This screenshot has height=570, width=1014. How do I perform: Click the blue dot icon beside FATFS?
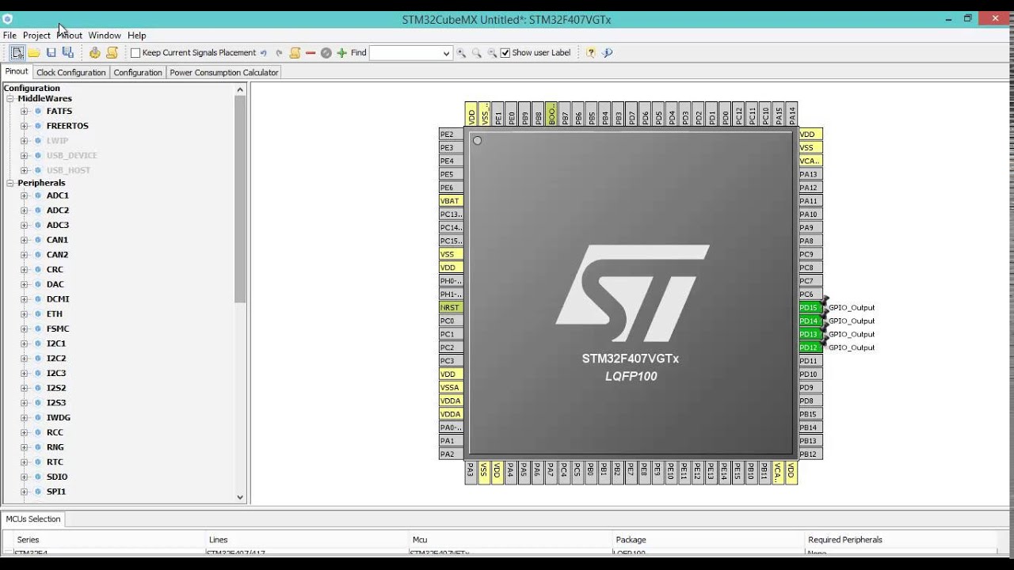(37, 112)
